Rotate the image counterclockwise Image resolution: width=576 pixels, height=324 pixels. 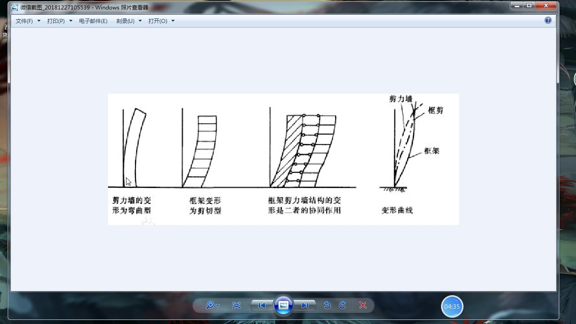327,305
